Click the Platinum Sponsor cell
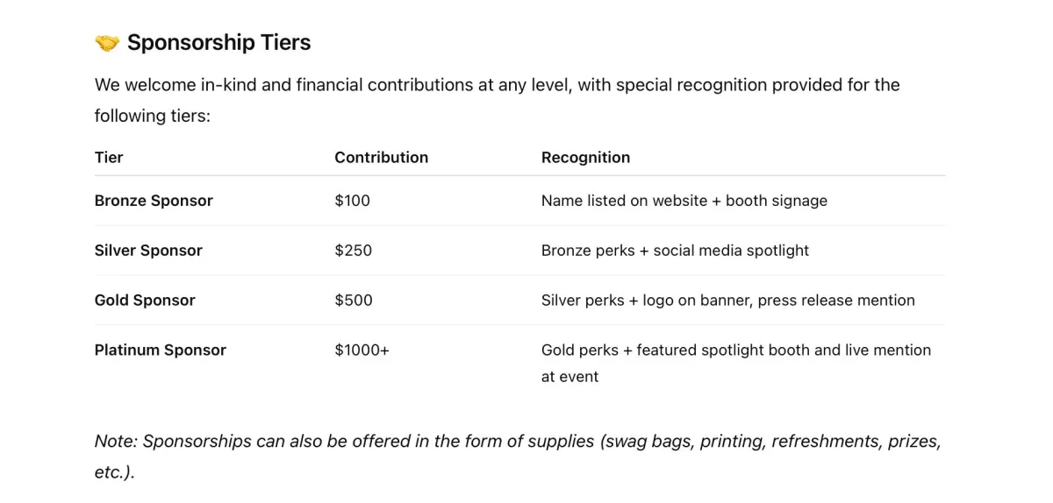 tap(161, 351)
